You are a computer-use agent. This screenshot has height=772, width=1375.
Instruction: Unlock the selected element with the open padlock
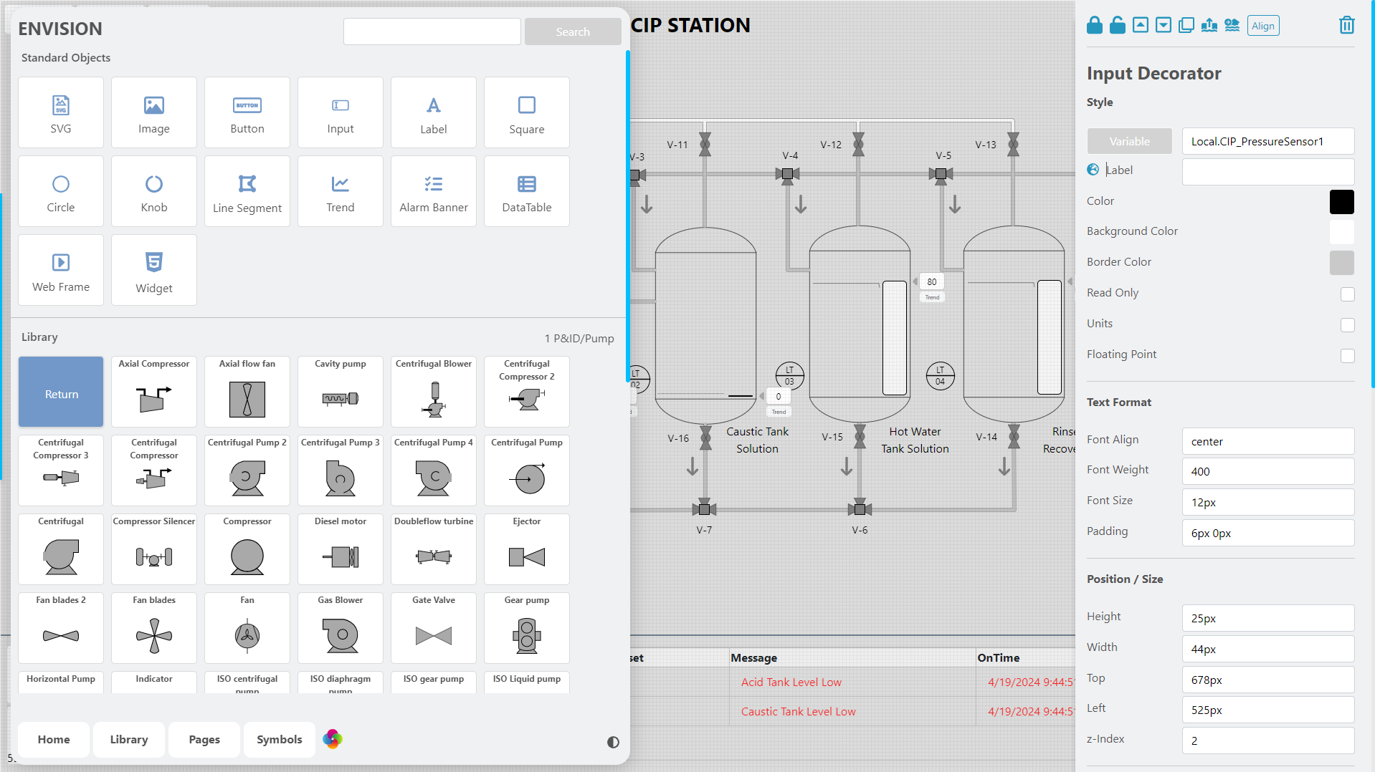1117,25
